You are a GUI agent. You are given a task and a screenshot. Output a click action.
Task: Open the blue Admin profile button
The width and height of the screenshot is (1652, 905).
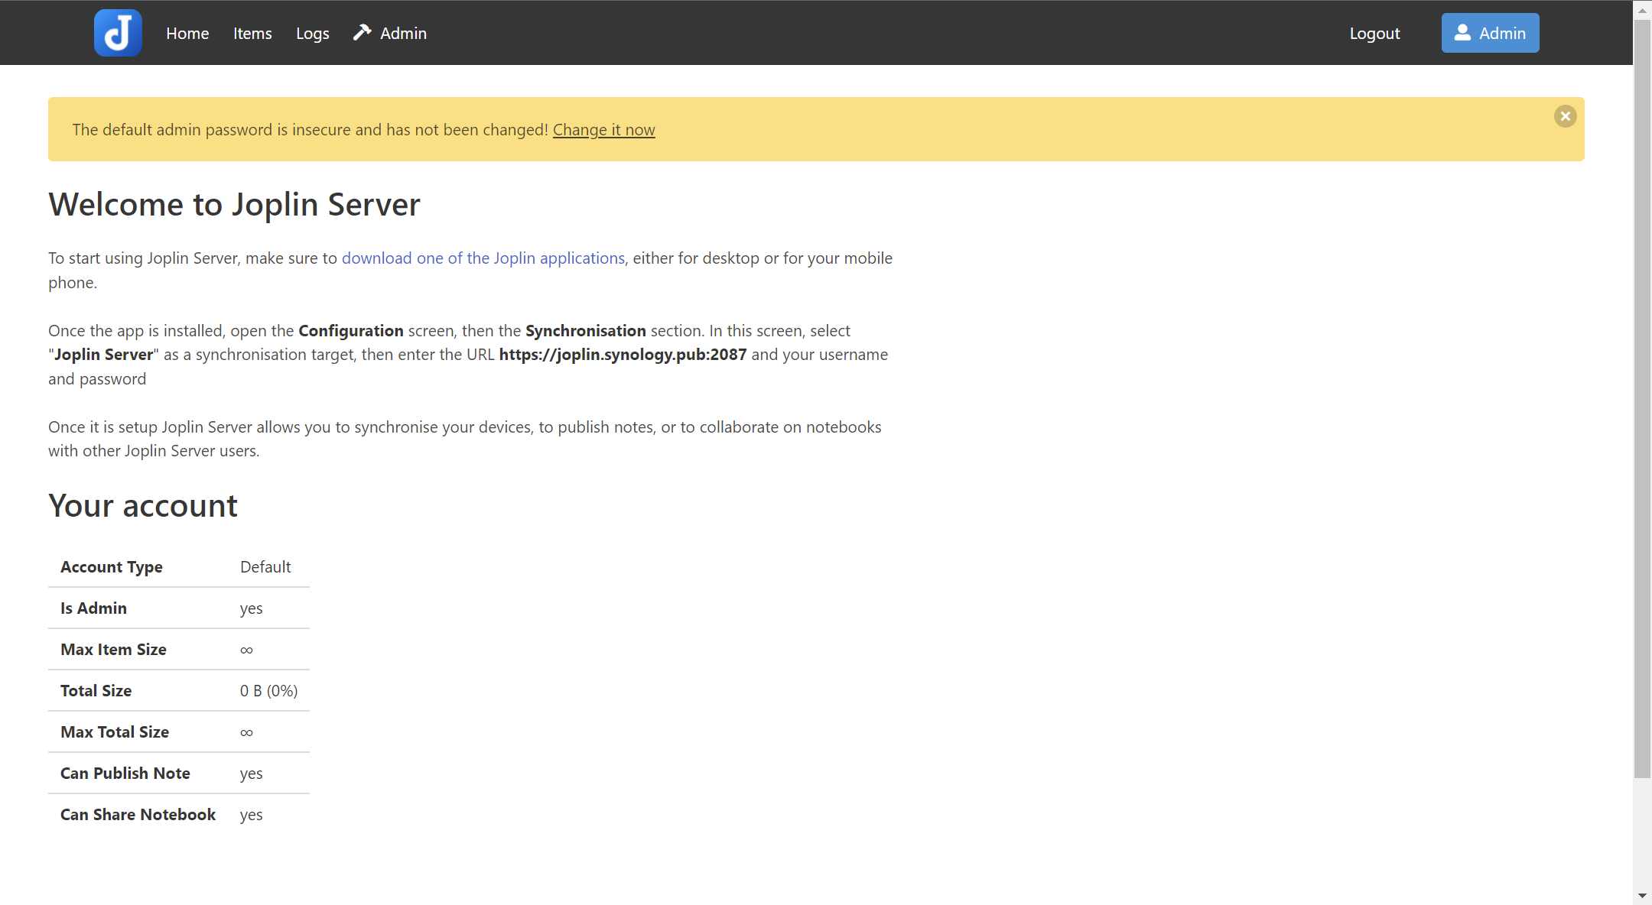[x=1490, y=33]
